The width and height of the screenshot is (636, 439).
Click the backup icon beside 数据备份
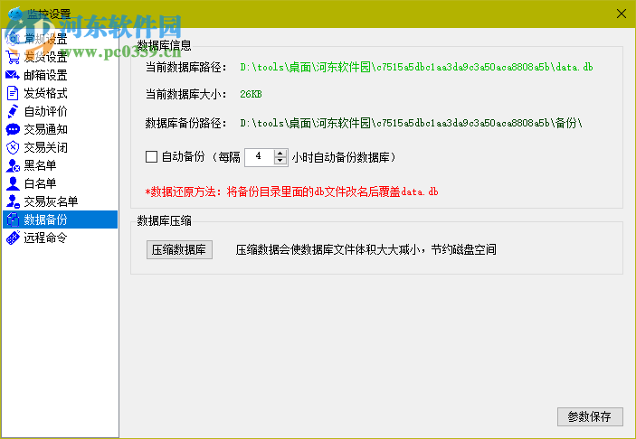13,219
